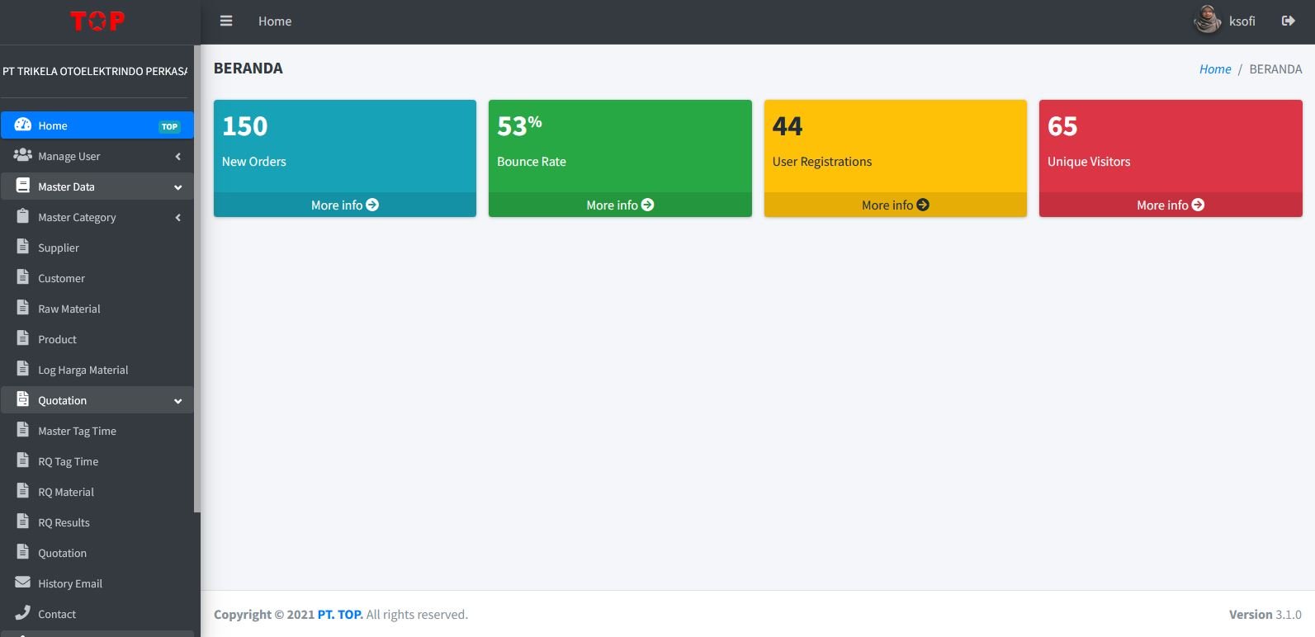Toggle the sidebar with the hamburger icon
This screenshot has width=1315, height=637.
click(226, 21)
